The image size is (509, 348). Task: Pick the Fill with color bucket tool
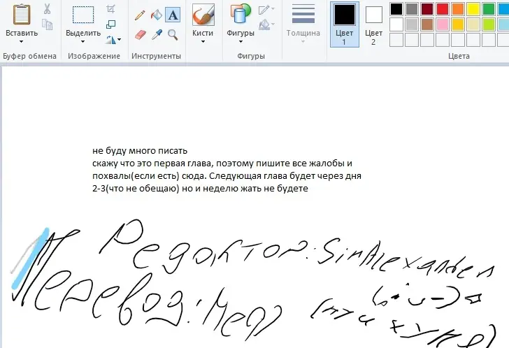(156, 15)
